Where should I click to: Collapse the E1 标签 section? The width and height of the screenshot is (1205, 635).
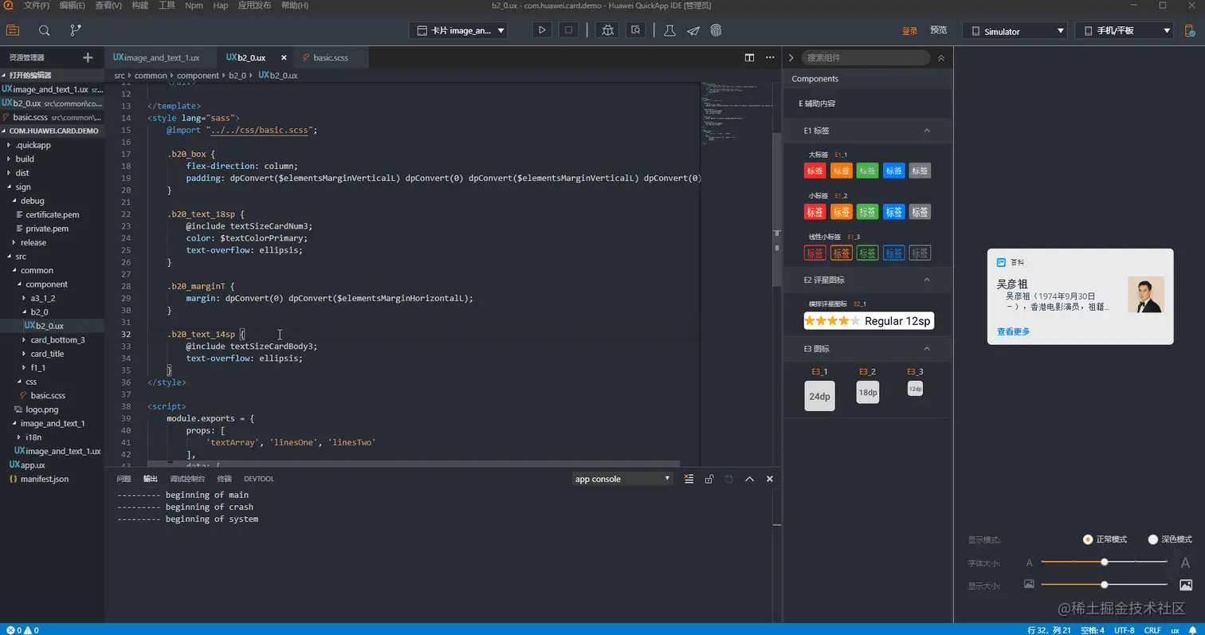[927, 130]
